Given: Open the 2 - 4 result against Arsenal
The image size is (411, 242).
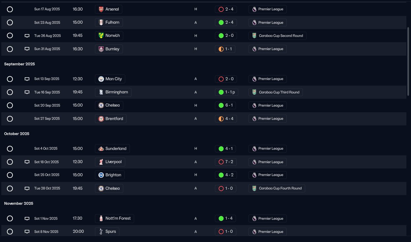Looking at the screenshot, I should click(226, 9).
